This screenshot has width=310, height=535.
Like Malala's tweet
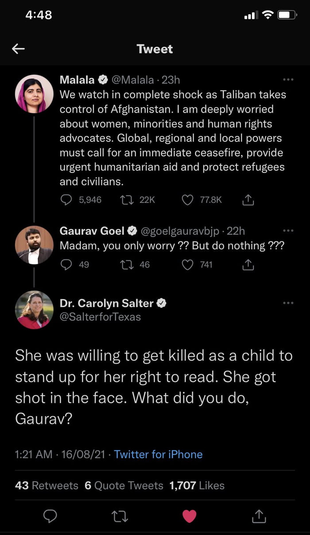click(188, 200)
